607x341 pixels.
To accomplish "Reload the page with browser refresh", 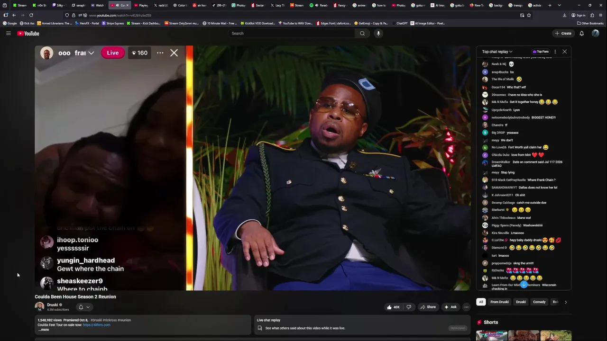I will point(31,15).
